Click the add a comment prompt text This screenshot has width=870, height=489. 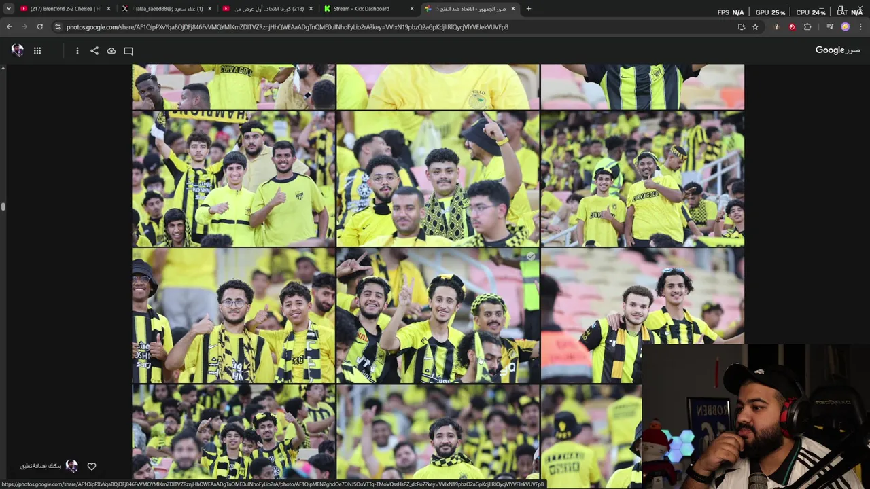pyautogui.click(x=41, y=467)
